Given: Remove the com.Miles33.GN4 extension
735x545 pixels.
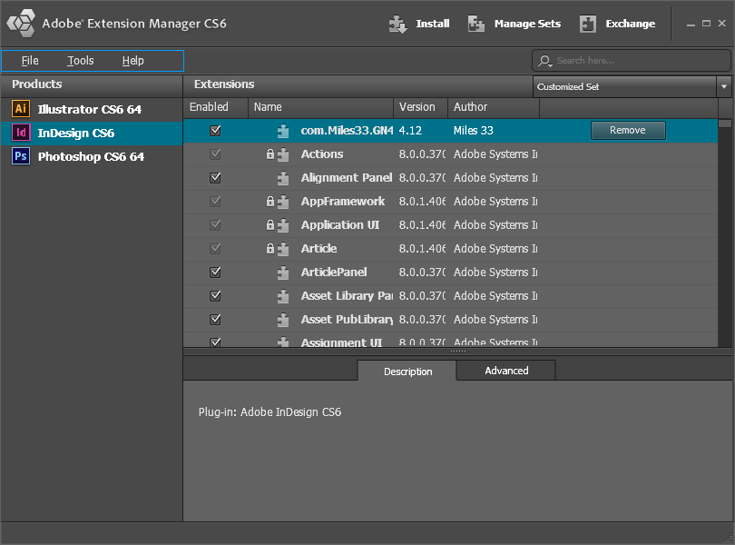Looking at the screenshot, I should pyautogui.click(x=628, y=131).
